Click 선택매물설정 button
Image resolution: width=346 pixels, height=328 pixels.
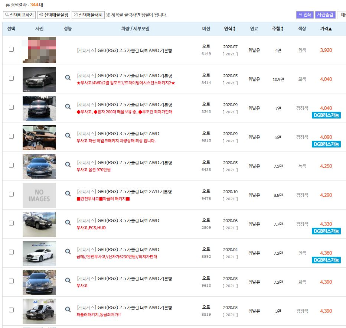tap(53, 15)
